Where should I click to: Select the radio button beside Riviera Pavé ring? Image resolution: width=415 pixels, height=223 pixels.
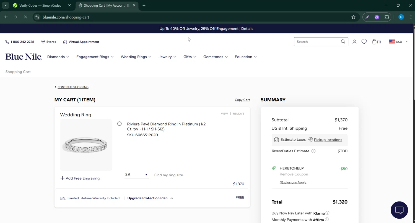[119, 124]
